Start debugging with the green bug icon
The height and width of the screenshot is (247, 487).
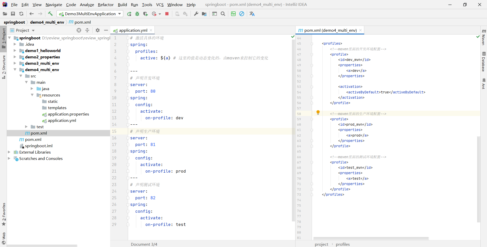(137, 14)
